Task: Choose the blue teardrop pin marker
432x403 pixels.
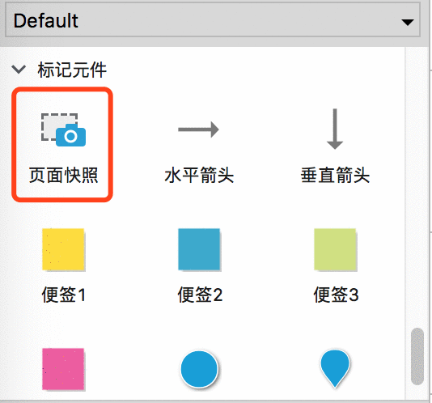Action: coord(335,369)
